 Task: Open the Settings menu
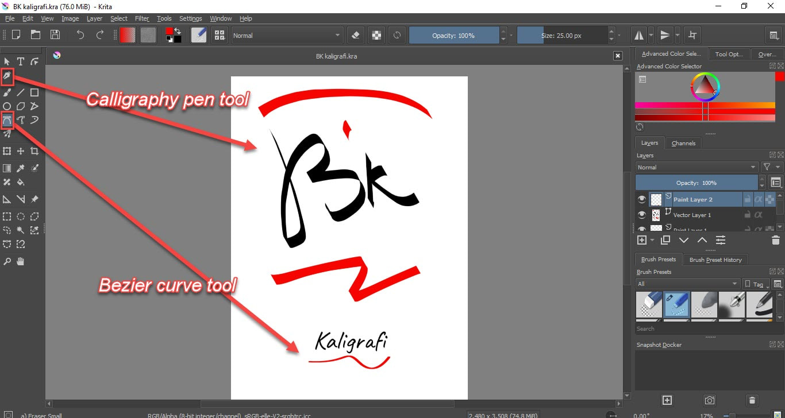click(x=191, y=18)
